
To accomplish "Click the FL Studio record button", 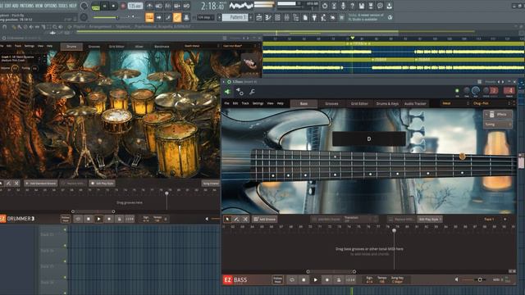I will 123,6.
